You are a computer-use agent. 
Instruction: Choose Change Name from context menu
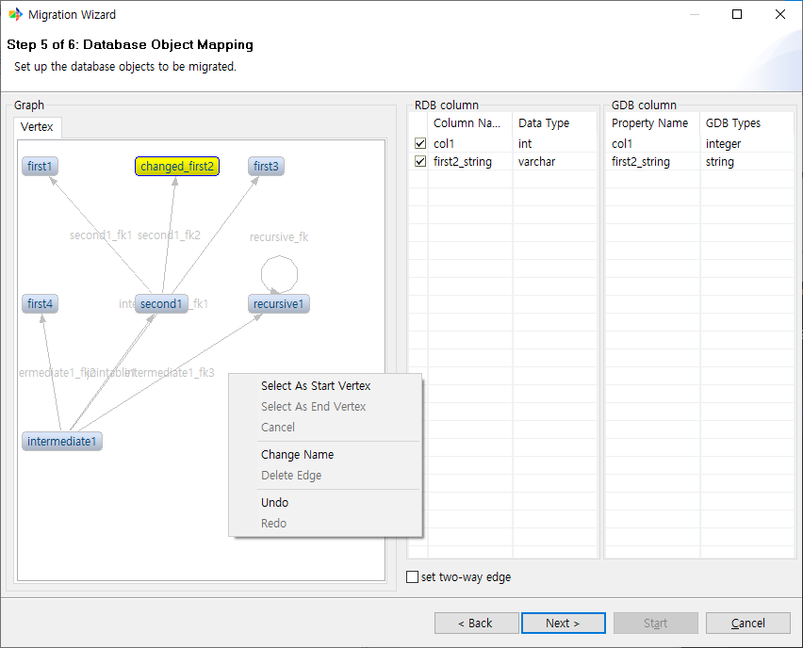click(x=297, y=455)
